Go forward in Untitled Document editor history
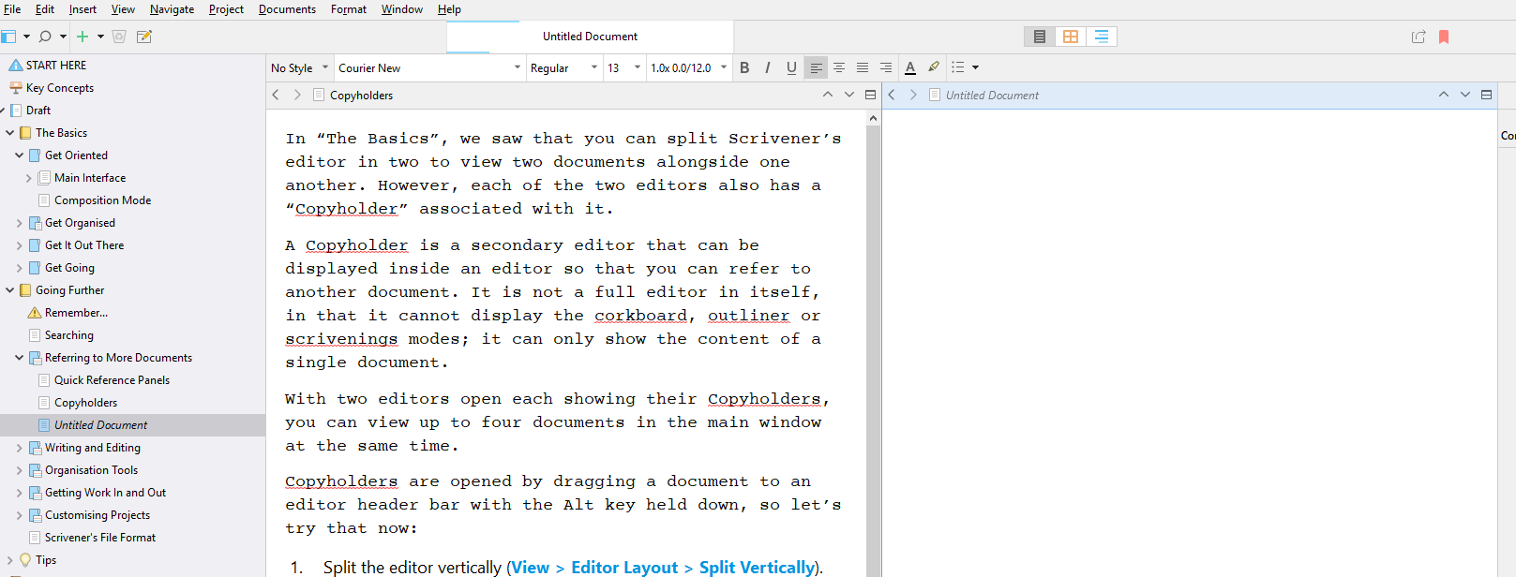The height and width of the screenshot is (577, 1516). 913,95
